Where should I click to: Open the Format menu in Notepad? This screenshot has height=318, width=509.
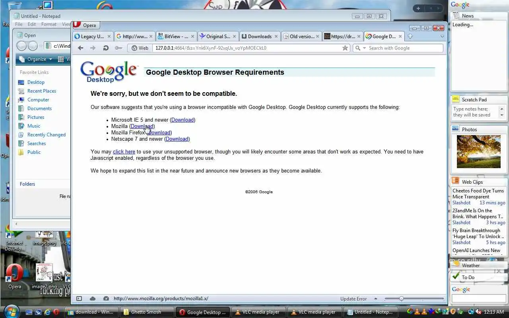point(49,24)
